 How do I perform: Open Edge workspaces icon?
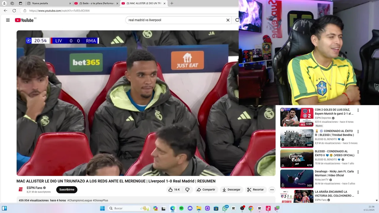tap(12, 3)
